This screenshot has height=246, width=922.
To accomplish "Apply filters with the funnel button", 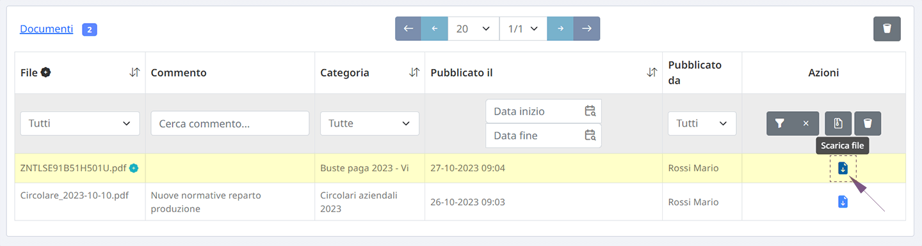I will [780, 123].
